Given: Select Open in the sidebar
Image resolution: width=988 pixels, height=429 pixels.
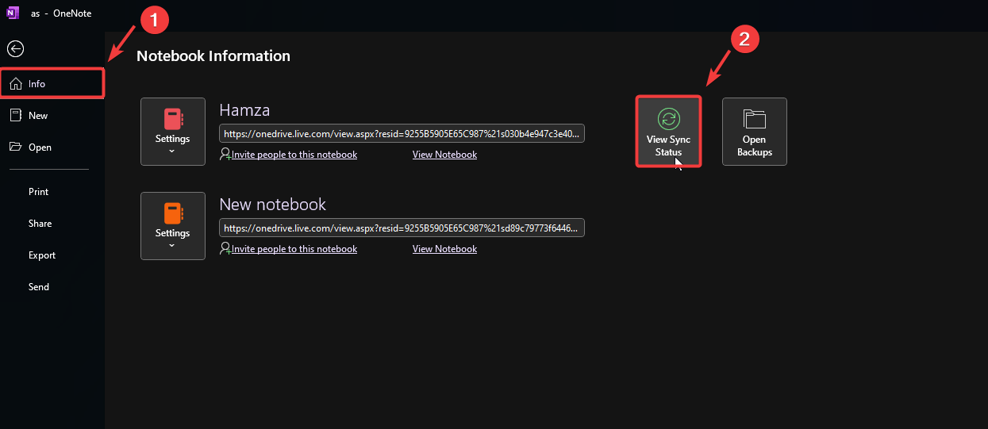Looking at the screenshot, I should [x=52, y=147].
